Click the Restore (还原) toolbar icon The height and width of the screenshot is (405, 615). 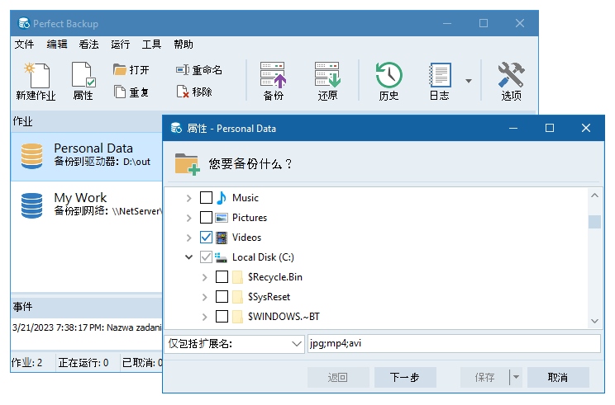pos(327,81)
